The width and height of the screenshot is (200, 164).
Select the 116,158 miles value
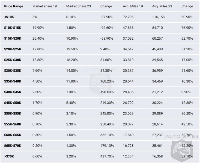pyautogui.click(x=158, y=17)
